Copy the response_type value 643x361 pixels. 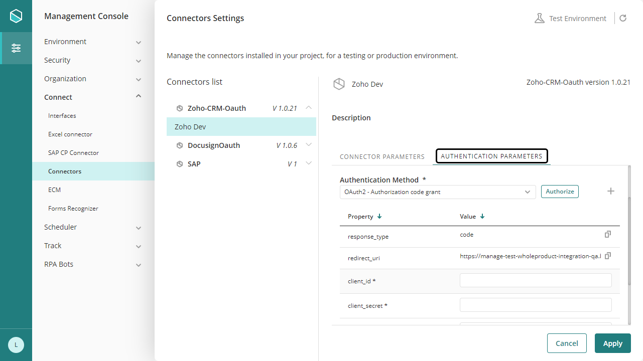[x=608, y=234]
